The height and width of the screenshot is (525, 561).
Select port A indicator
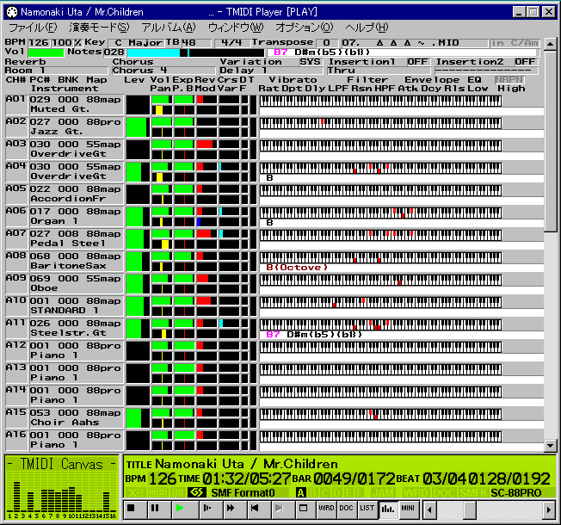coord(300,493)
